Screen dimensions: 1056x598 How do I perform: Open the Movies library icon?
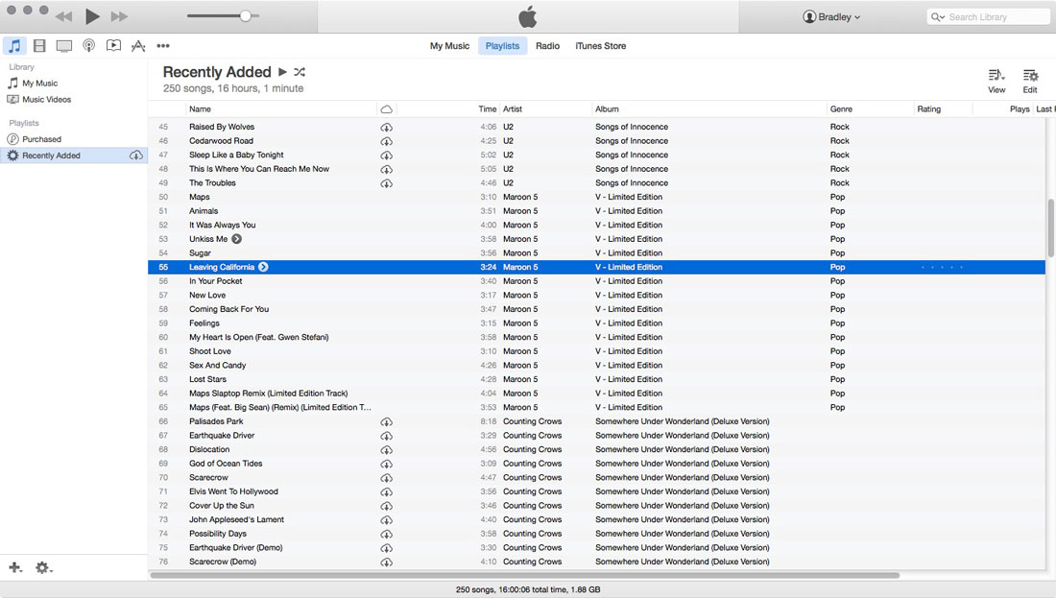(39, 46)
